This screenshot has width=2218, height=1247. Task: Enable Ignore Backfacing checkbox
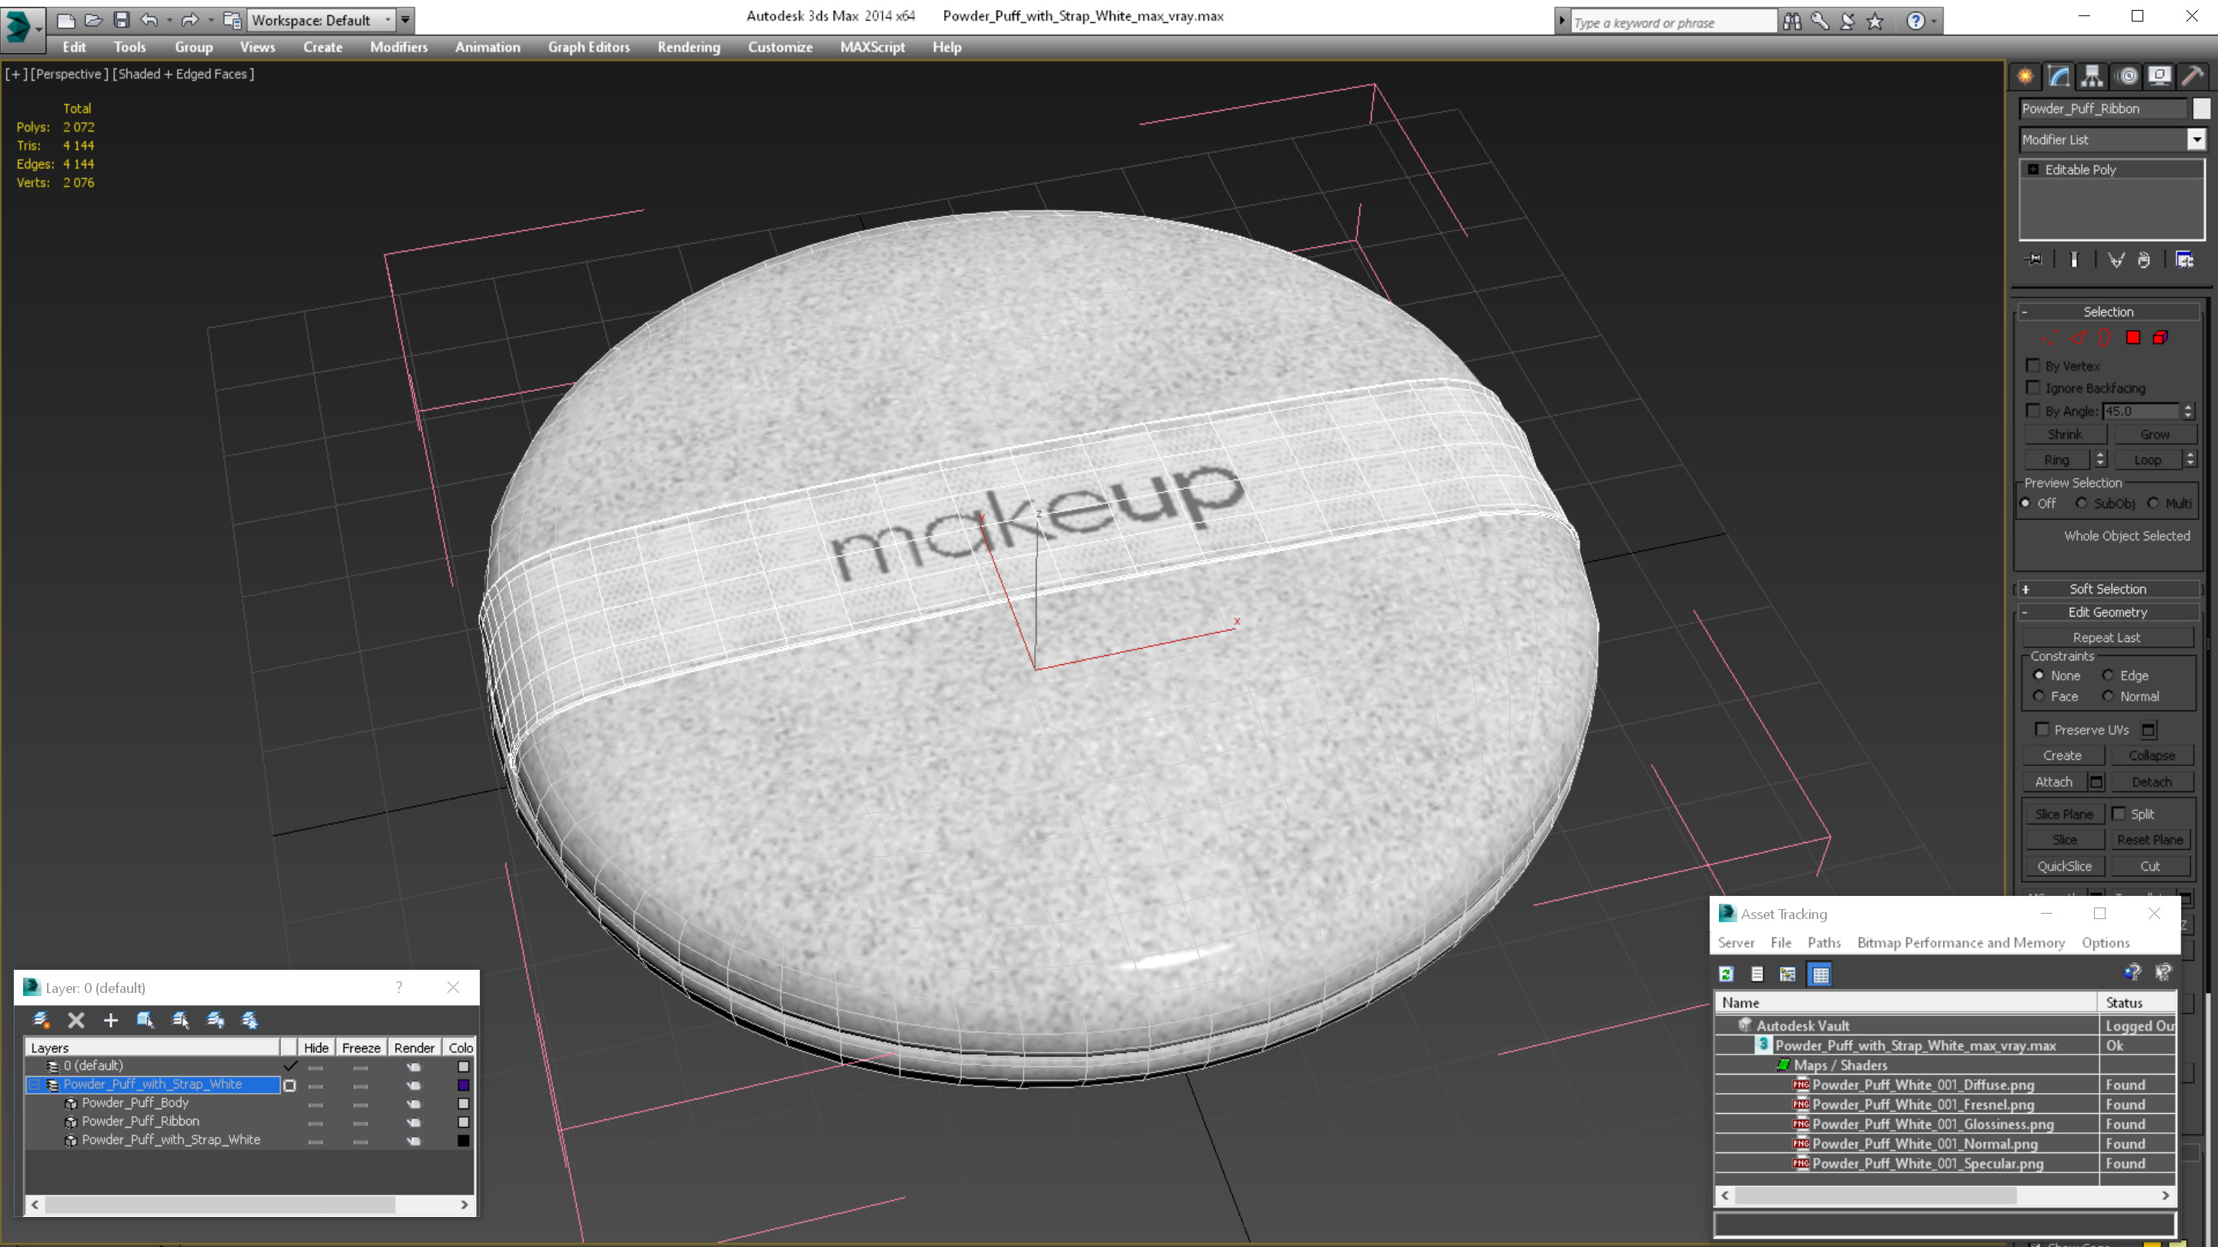tap(2033, 388)
